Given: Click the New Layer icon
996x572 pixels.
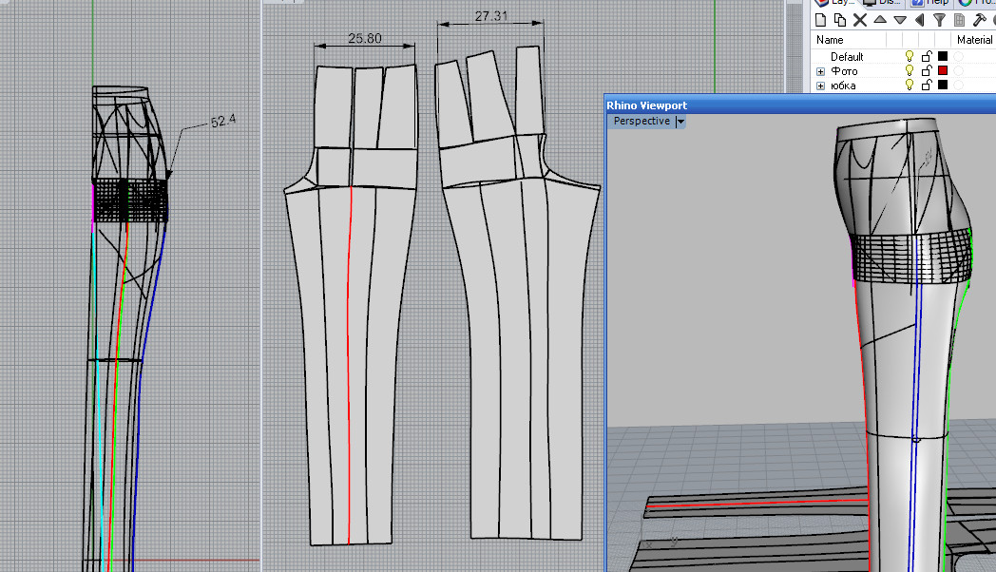Looking at the screenshot, I should [x=820, y=20].
